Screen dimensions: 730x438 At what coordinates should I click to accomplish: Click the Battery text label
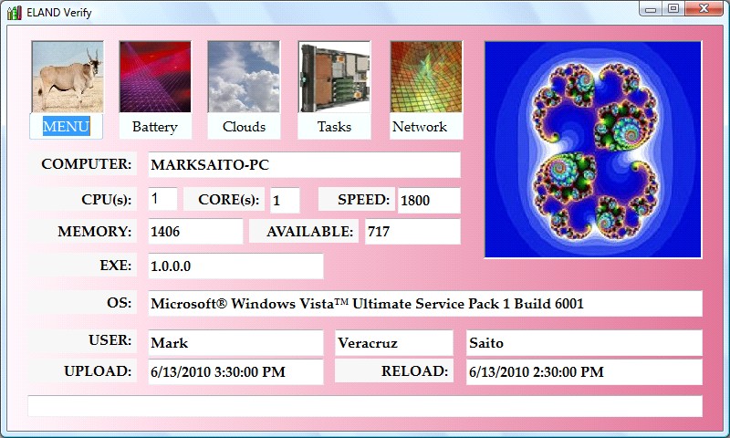pos(154,127)
